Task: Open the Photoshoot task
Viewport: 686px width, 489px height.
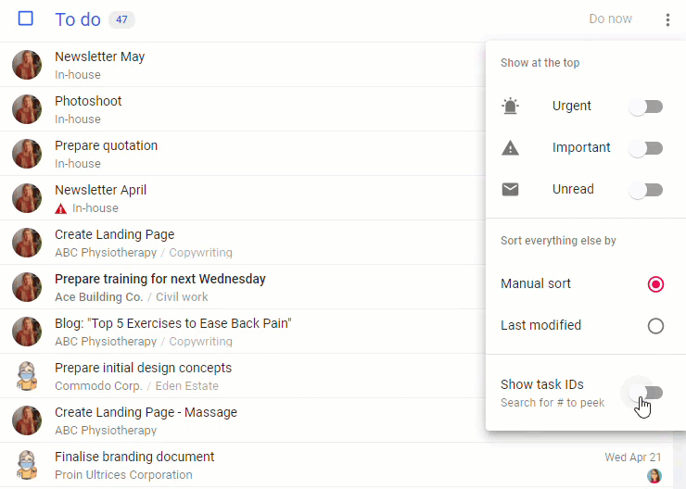Action: point(88,101)
